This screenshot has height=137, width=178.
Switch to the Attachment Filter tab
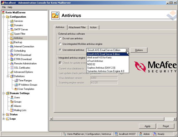pyautogui.click(x=77, y=28)
